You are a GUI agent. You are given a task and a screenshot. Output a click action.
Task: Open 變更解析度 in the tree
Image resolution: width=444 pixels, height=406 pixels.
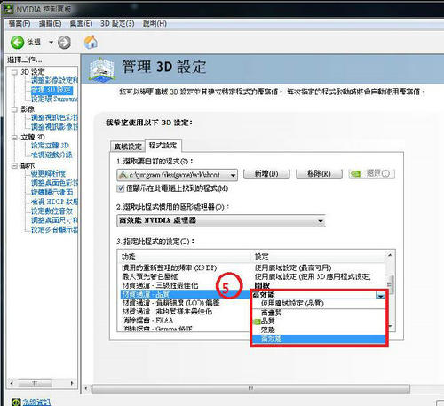click(48, 173)
